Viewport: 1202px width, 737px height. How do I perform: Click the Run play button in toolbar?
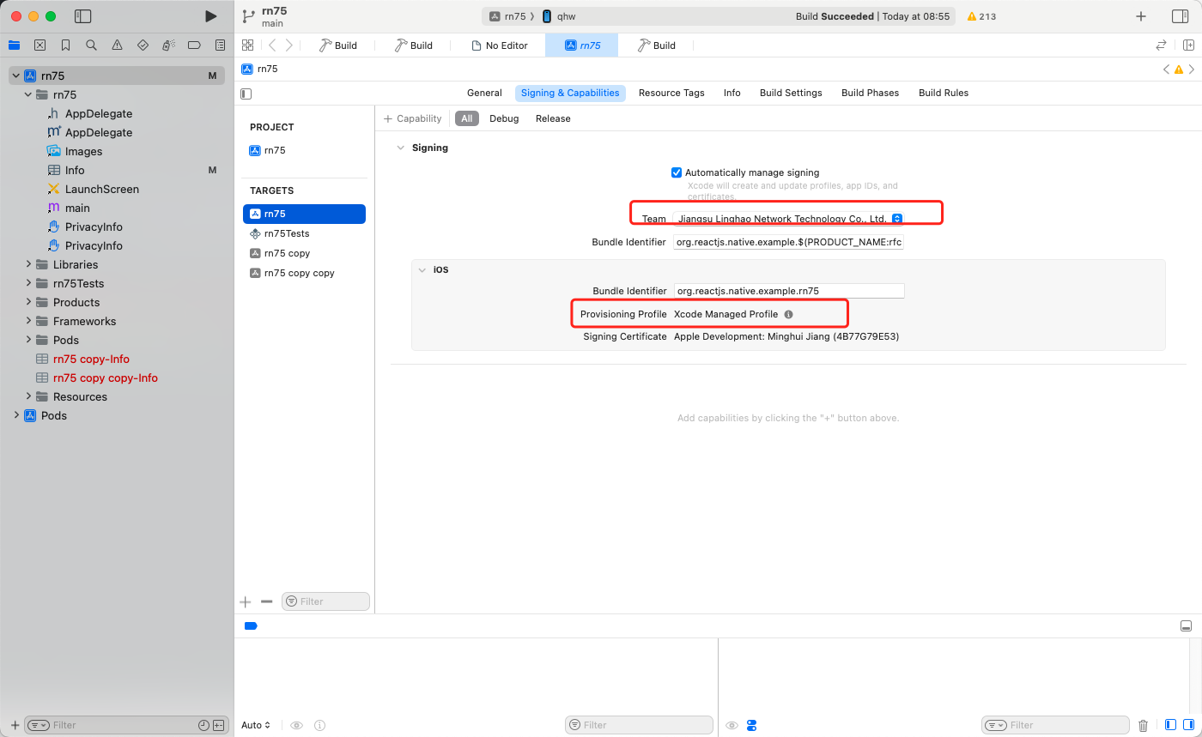pos(210,16)
